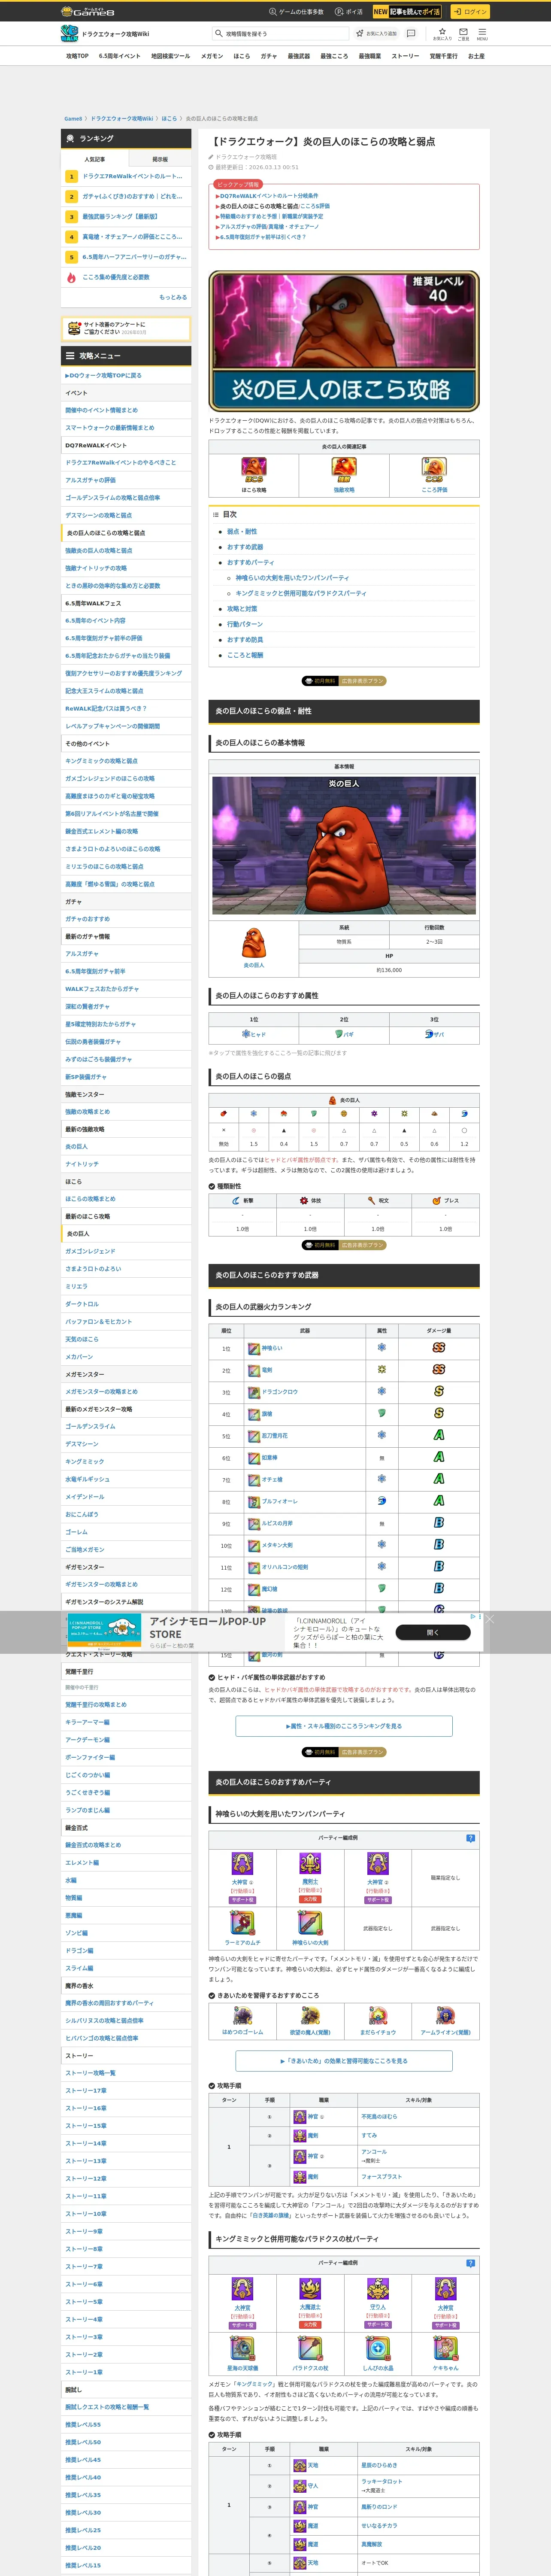Viewport: 551px width, 2576px height.
Task: Open DQ7ReWALKイベントのルート分岐条件 pickup link
Action: pos(268,196)
